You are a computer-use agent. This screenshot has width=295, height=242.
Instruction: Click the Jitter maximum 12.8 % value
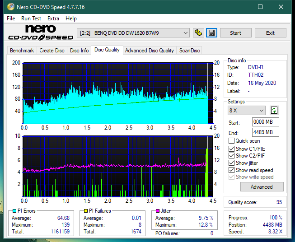(x=206, y=225)
